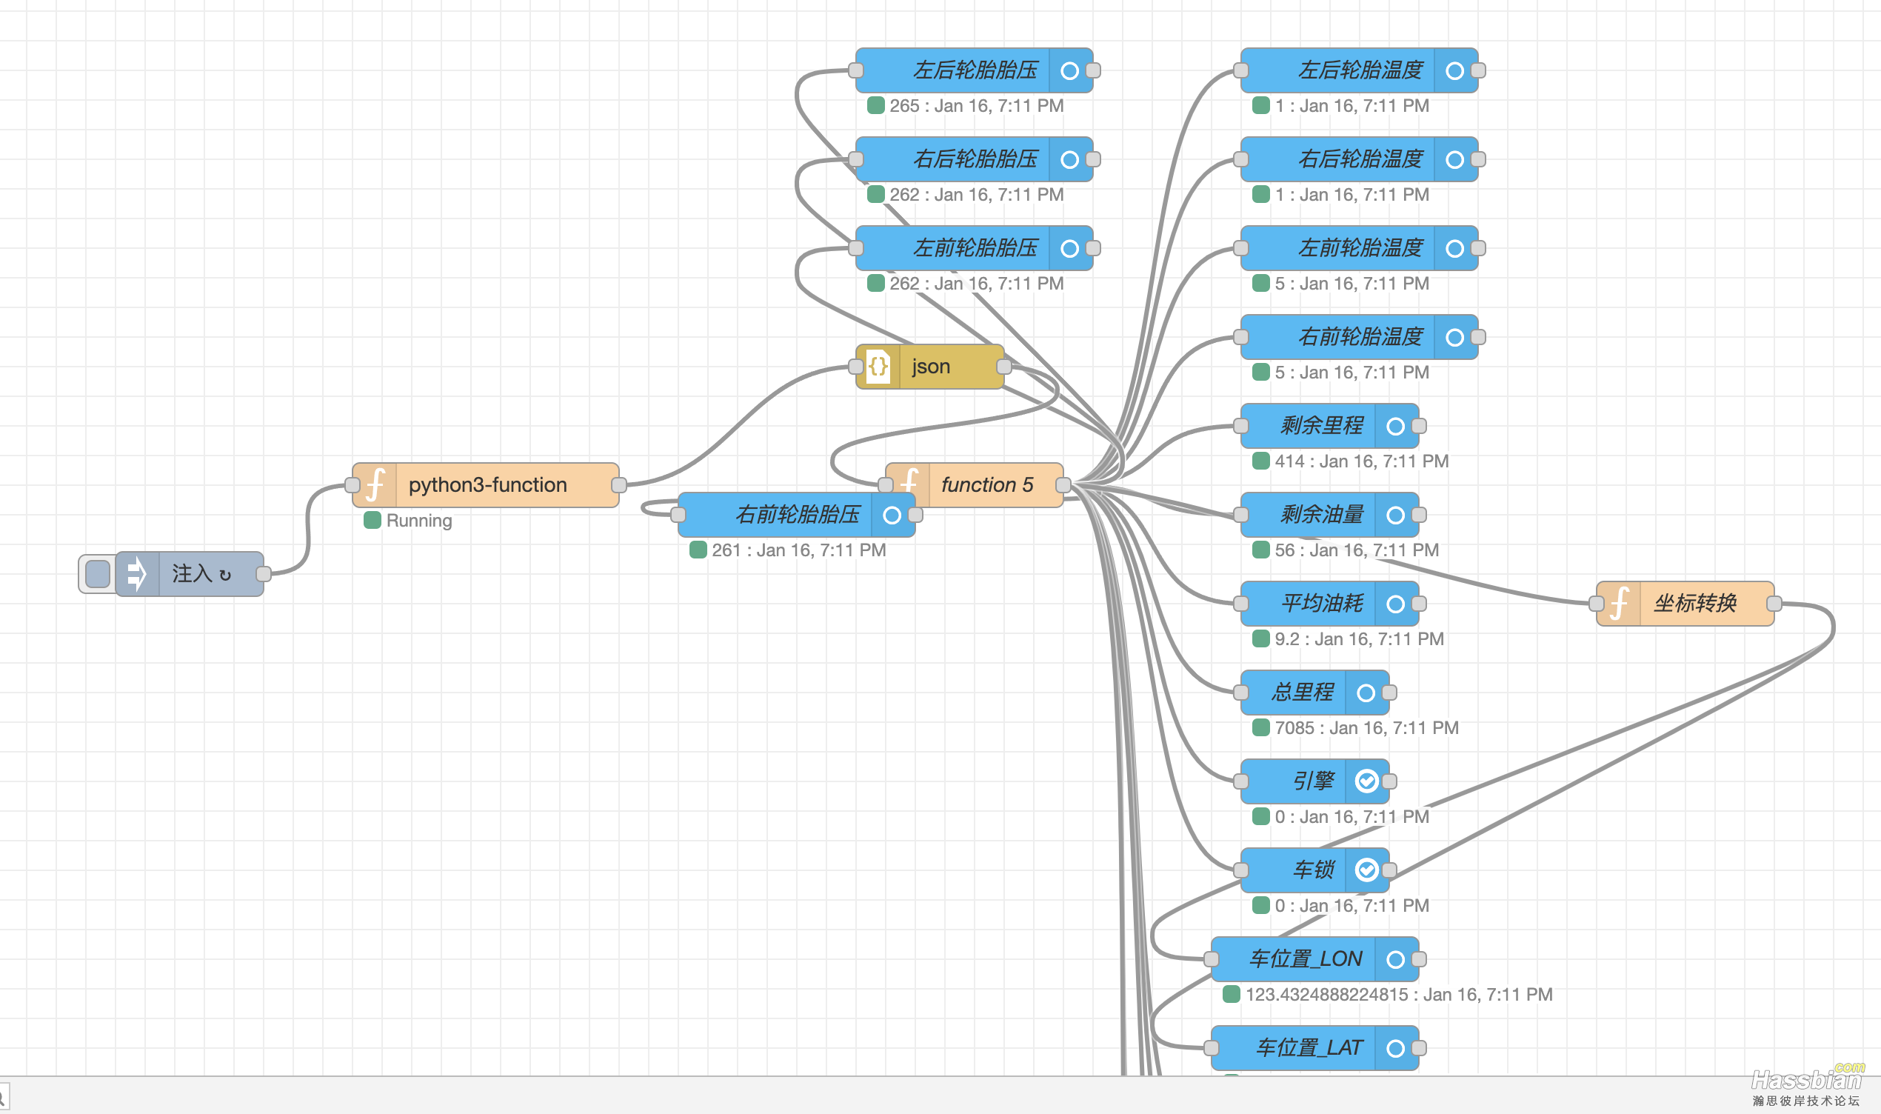This screenshot has width=1881, height=1114.
Task: Select the 平均油耗 node label
Action: [1321, 604]
